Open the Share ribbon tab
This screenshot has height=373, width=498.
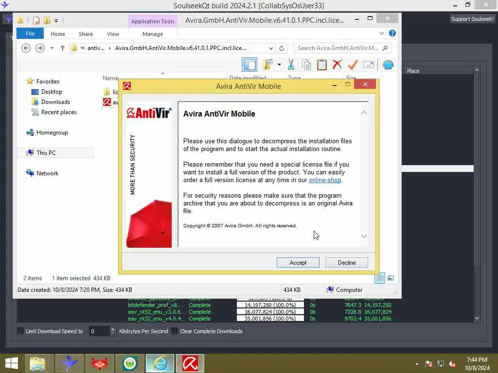tap(86, 34)
